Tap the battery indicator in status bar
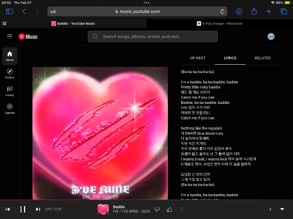The height and width of the screenshot is (219, 293). click(288, 3)
